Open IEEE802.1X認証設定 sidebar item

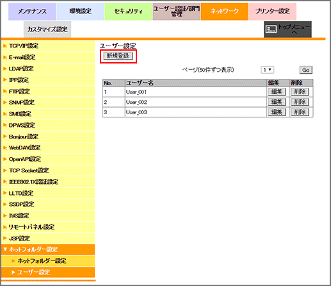tap(48, 182)
